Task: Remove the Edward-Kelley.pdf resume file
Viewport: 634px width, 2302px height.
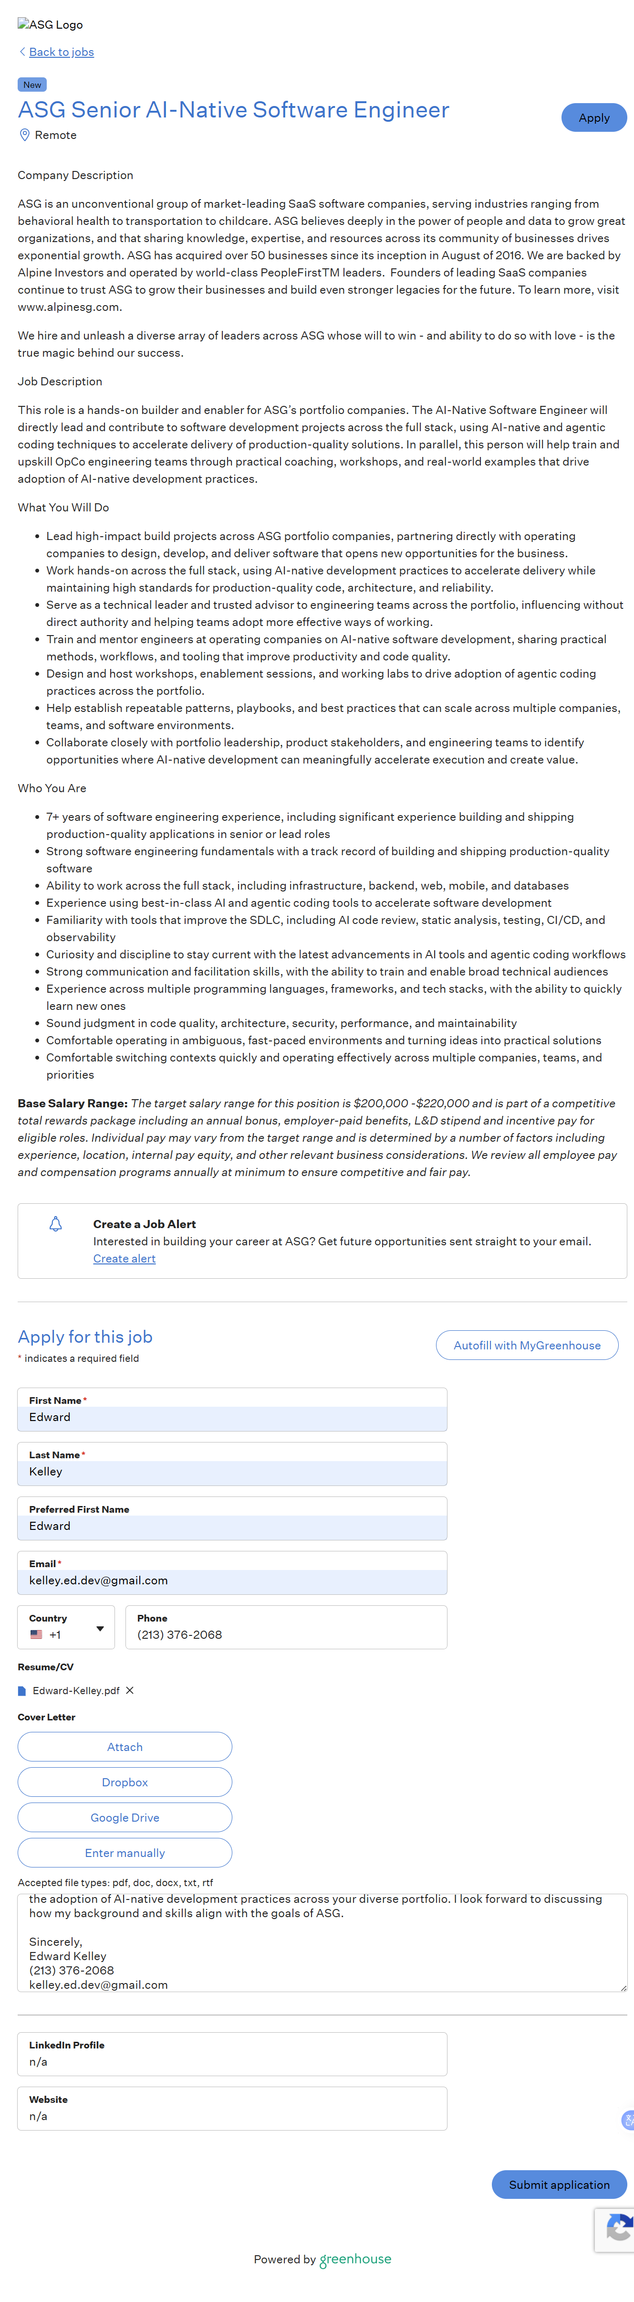Action: tap(129, 1691)
